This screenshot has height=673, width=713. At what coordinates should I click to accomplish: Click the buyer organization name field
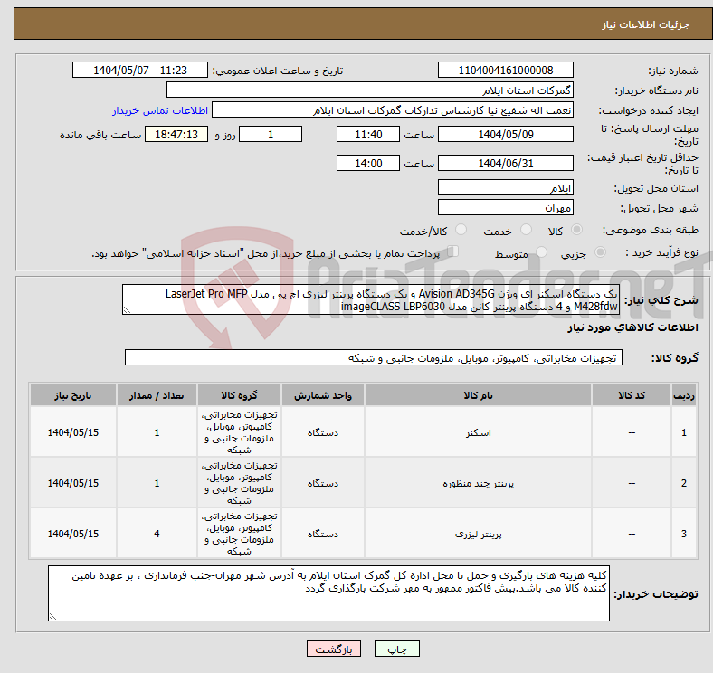coord(371,90)
